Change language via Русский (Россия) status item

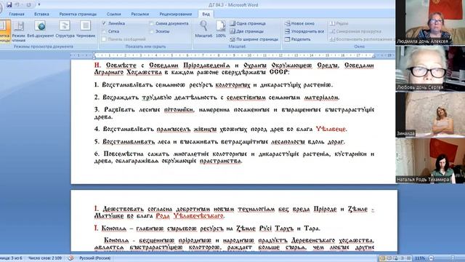(x=95, y=258)
